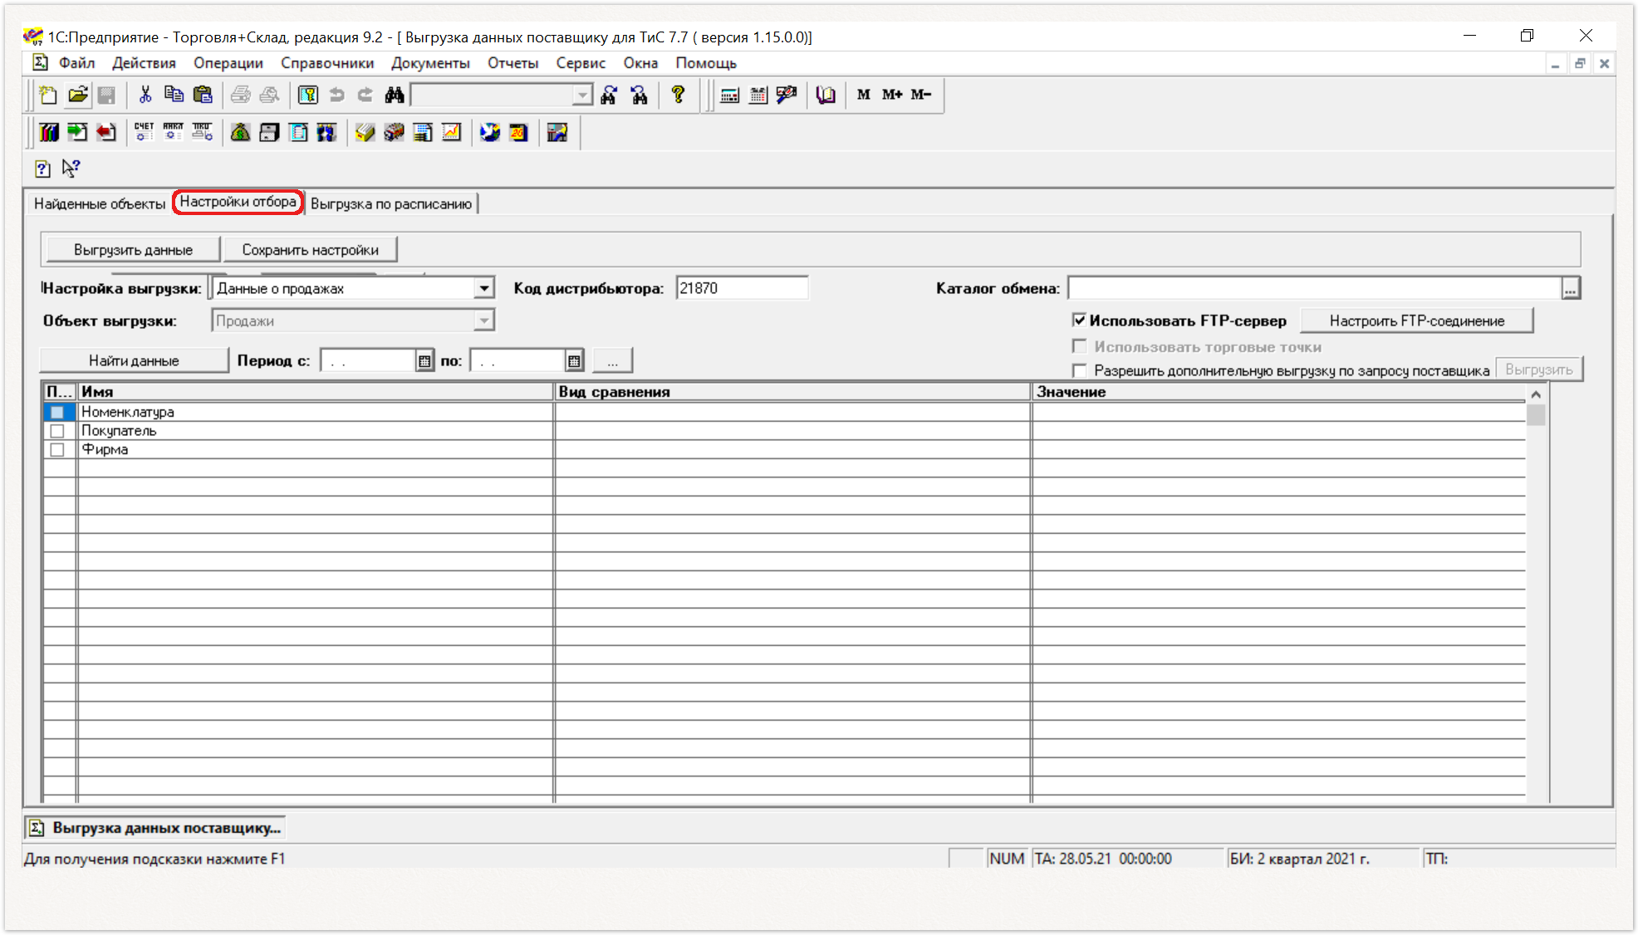The width and height of the screenshot is (1638, 935).
Task: Open the calculator icon
Action: (x=729, y=95)
